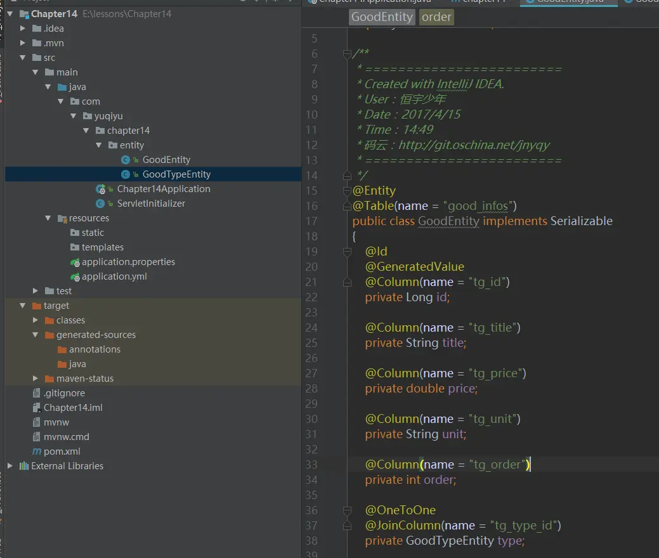Click the '@GeneratedValue' annotation text

tap(414, 267)
